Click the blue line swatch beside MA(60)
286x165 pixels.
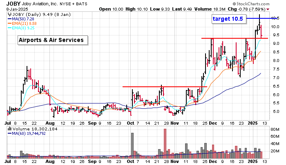(10, 134)
